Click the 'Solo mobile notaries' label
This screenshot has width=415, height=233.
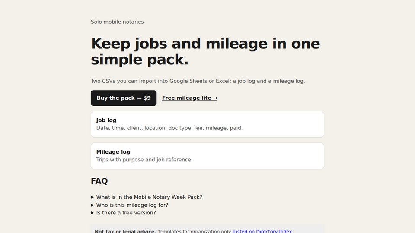117,22
